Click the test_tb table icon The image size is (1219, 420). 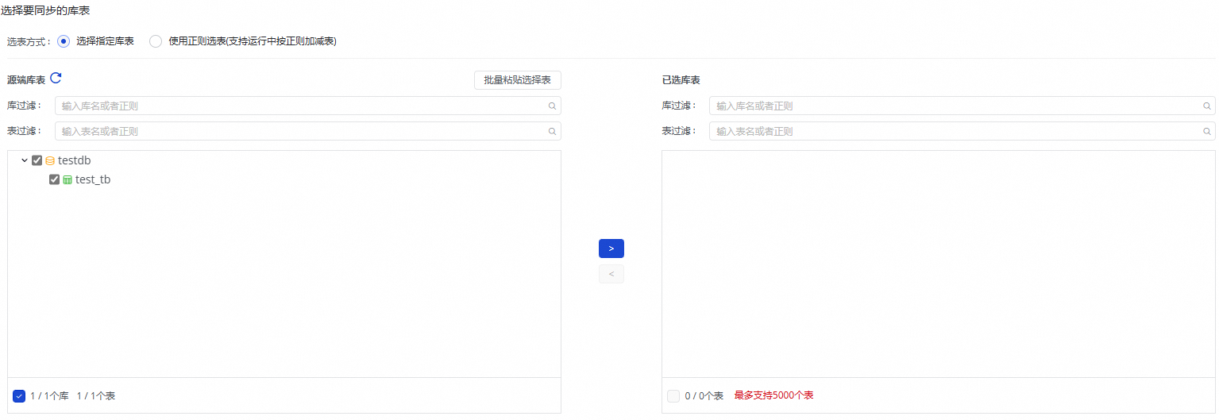[68, 180]
